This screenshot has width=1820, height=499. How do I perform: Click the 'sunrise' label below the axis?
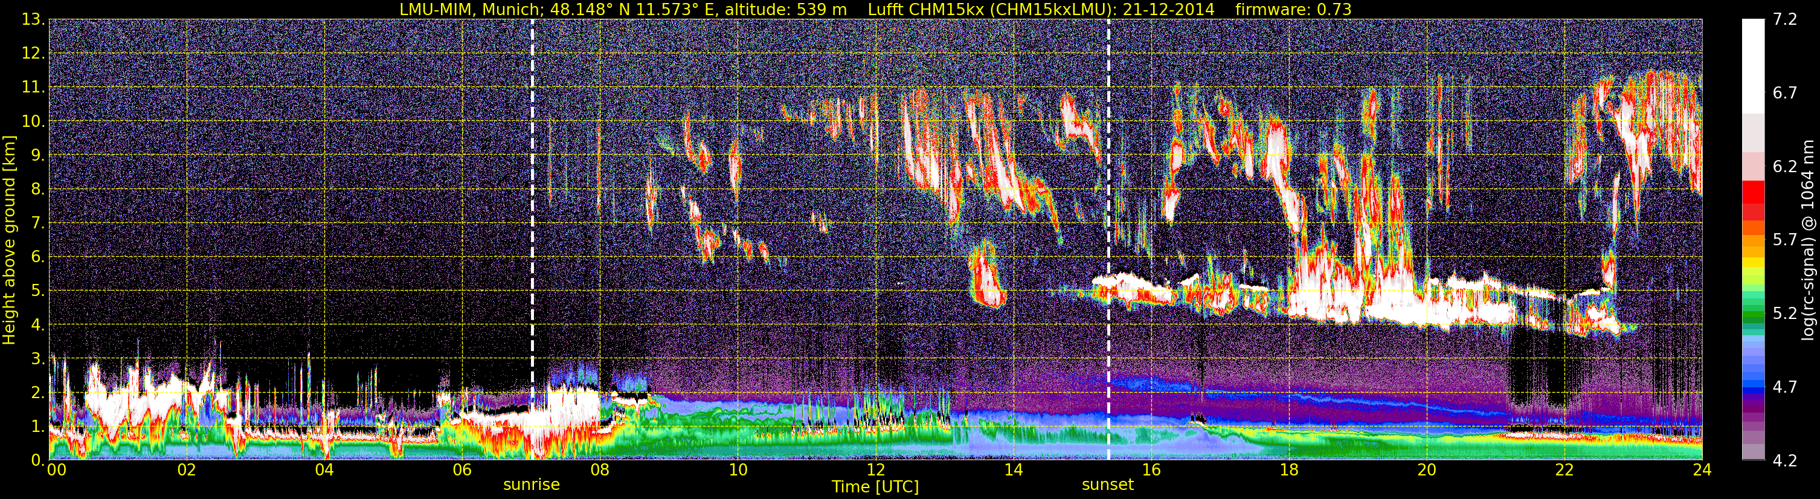[532, 485]
